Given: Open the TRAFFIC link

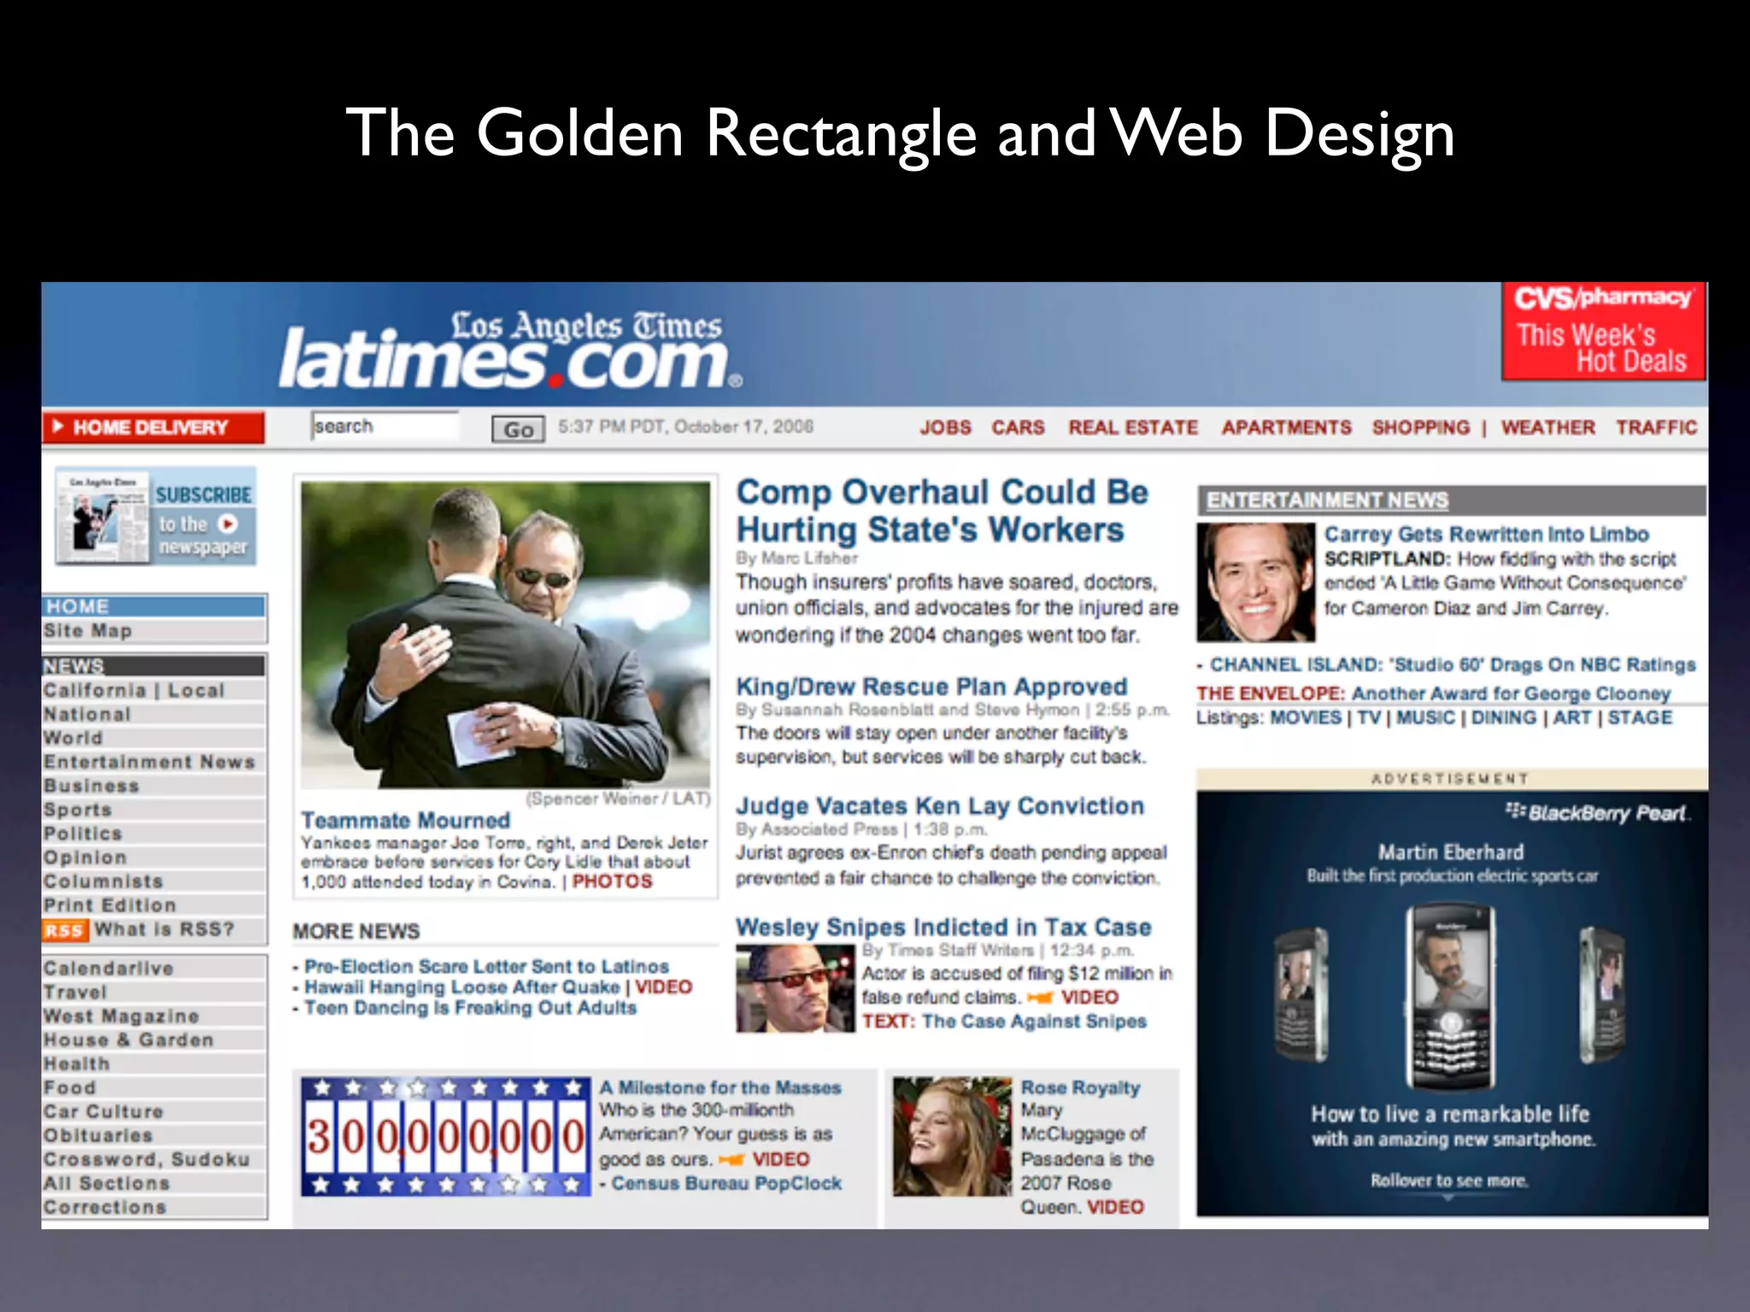Looking at the screenshot, I should pos(1656,427).
